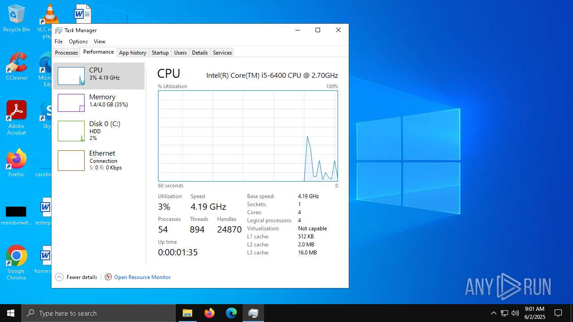The height and width of the screenshot is (322, 573).
Task: Click the Virtualization value Not capable
Action: pyautogui.click(x=312, y=229)
